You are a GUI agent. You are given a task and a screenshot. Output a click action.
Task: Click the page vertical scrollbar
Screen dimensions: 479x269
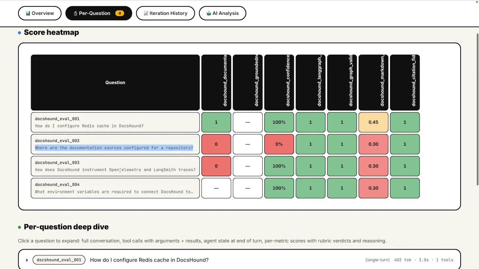point(477,109)
